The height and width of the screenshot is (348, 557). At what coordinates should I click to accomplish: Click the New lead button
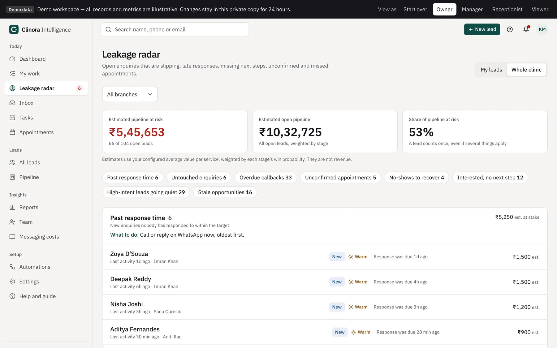point(482,29)
